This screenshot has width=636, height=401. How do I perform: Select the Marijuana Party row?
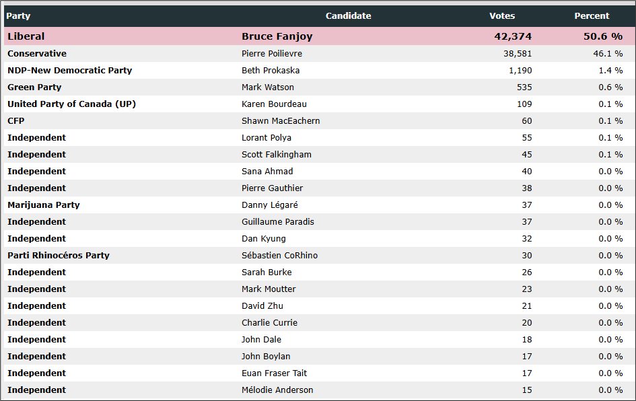point(320,205)
